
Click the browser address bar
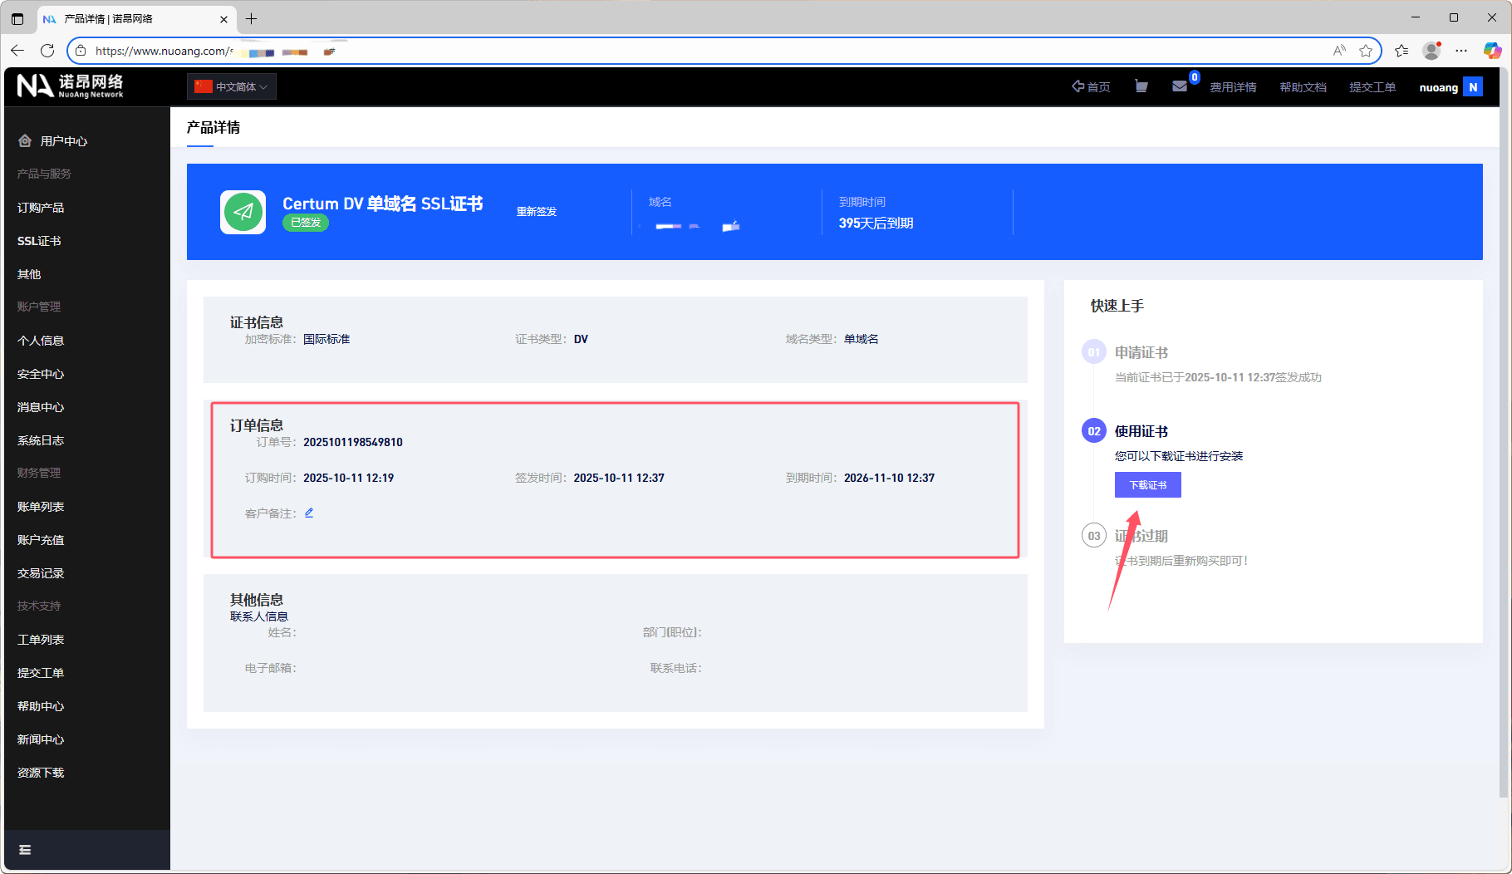(x=665, y=51)
